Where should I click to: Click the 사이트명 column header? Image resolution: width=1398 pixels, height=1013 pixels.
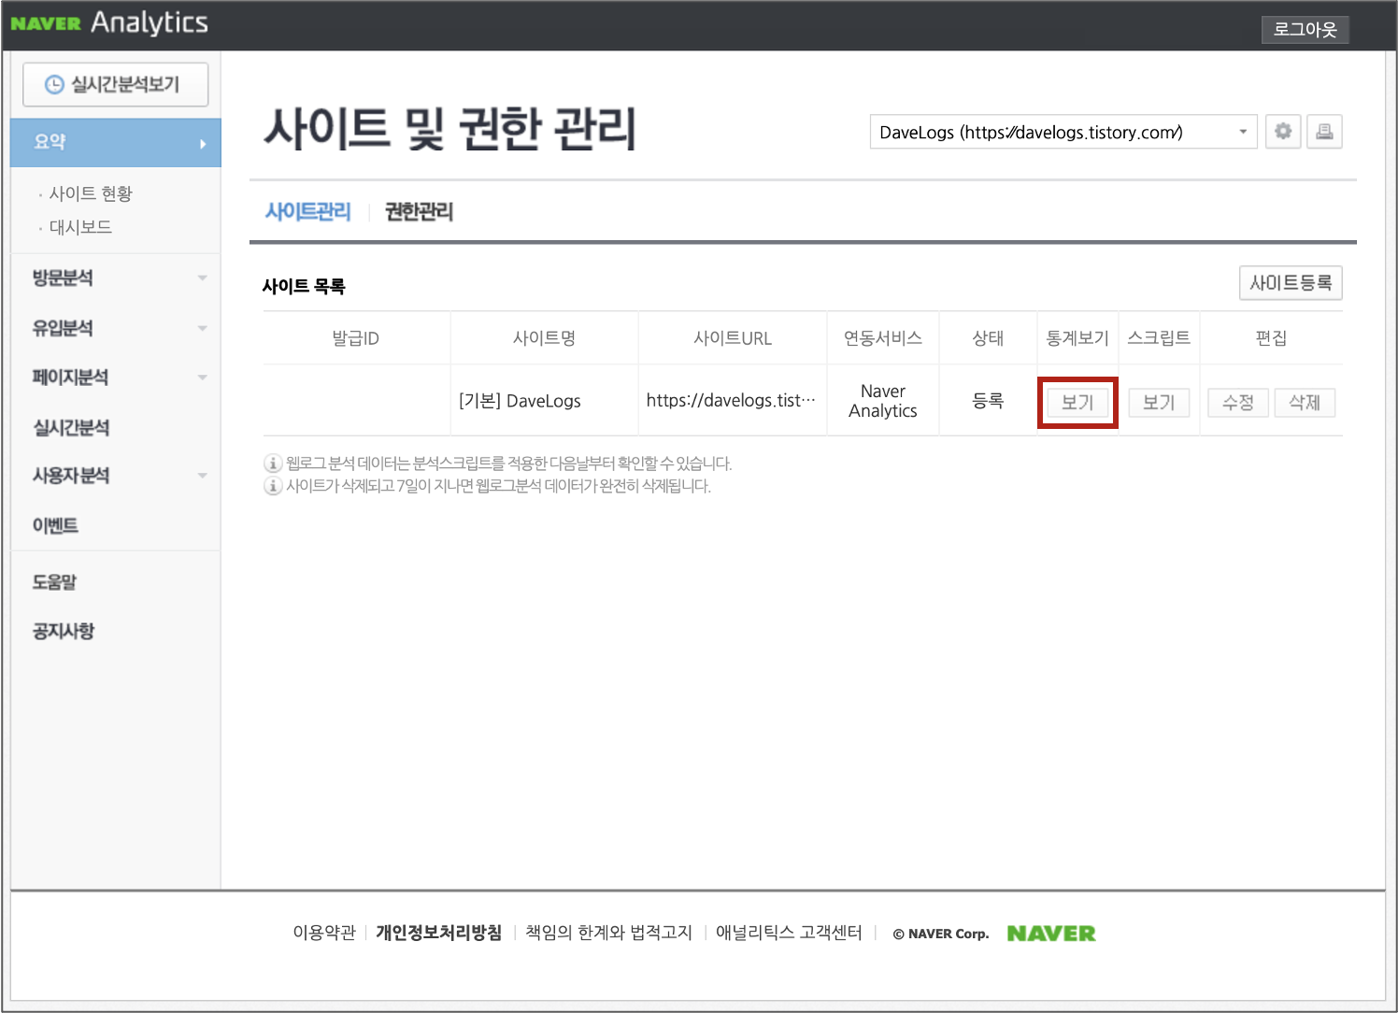coord(544,338)
